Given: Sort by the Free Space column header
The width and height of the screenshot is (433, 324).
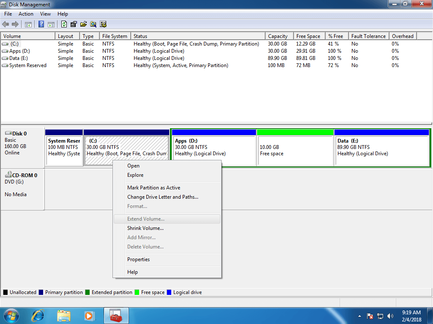Looking at the screenshot, I should (309, 36).
